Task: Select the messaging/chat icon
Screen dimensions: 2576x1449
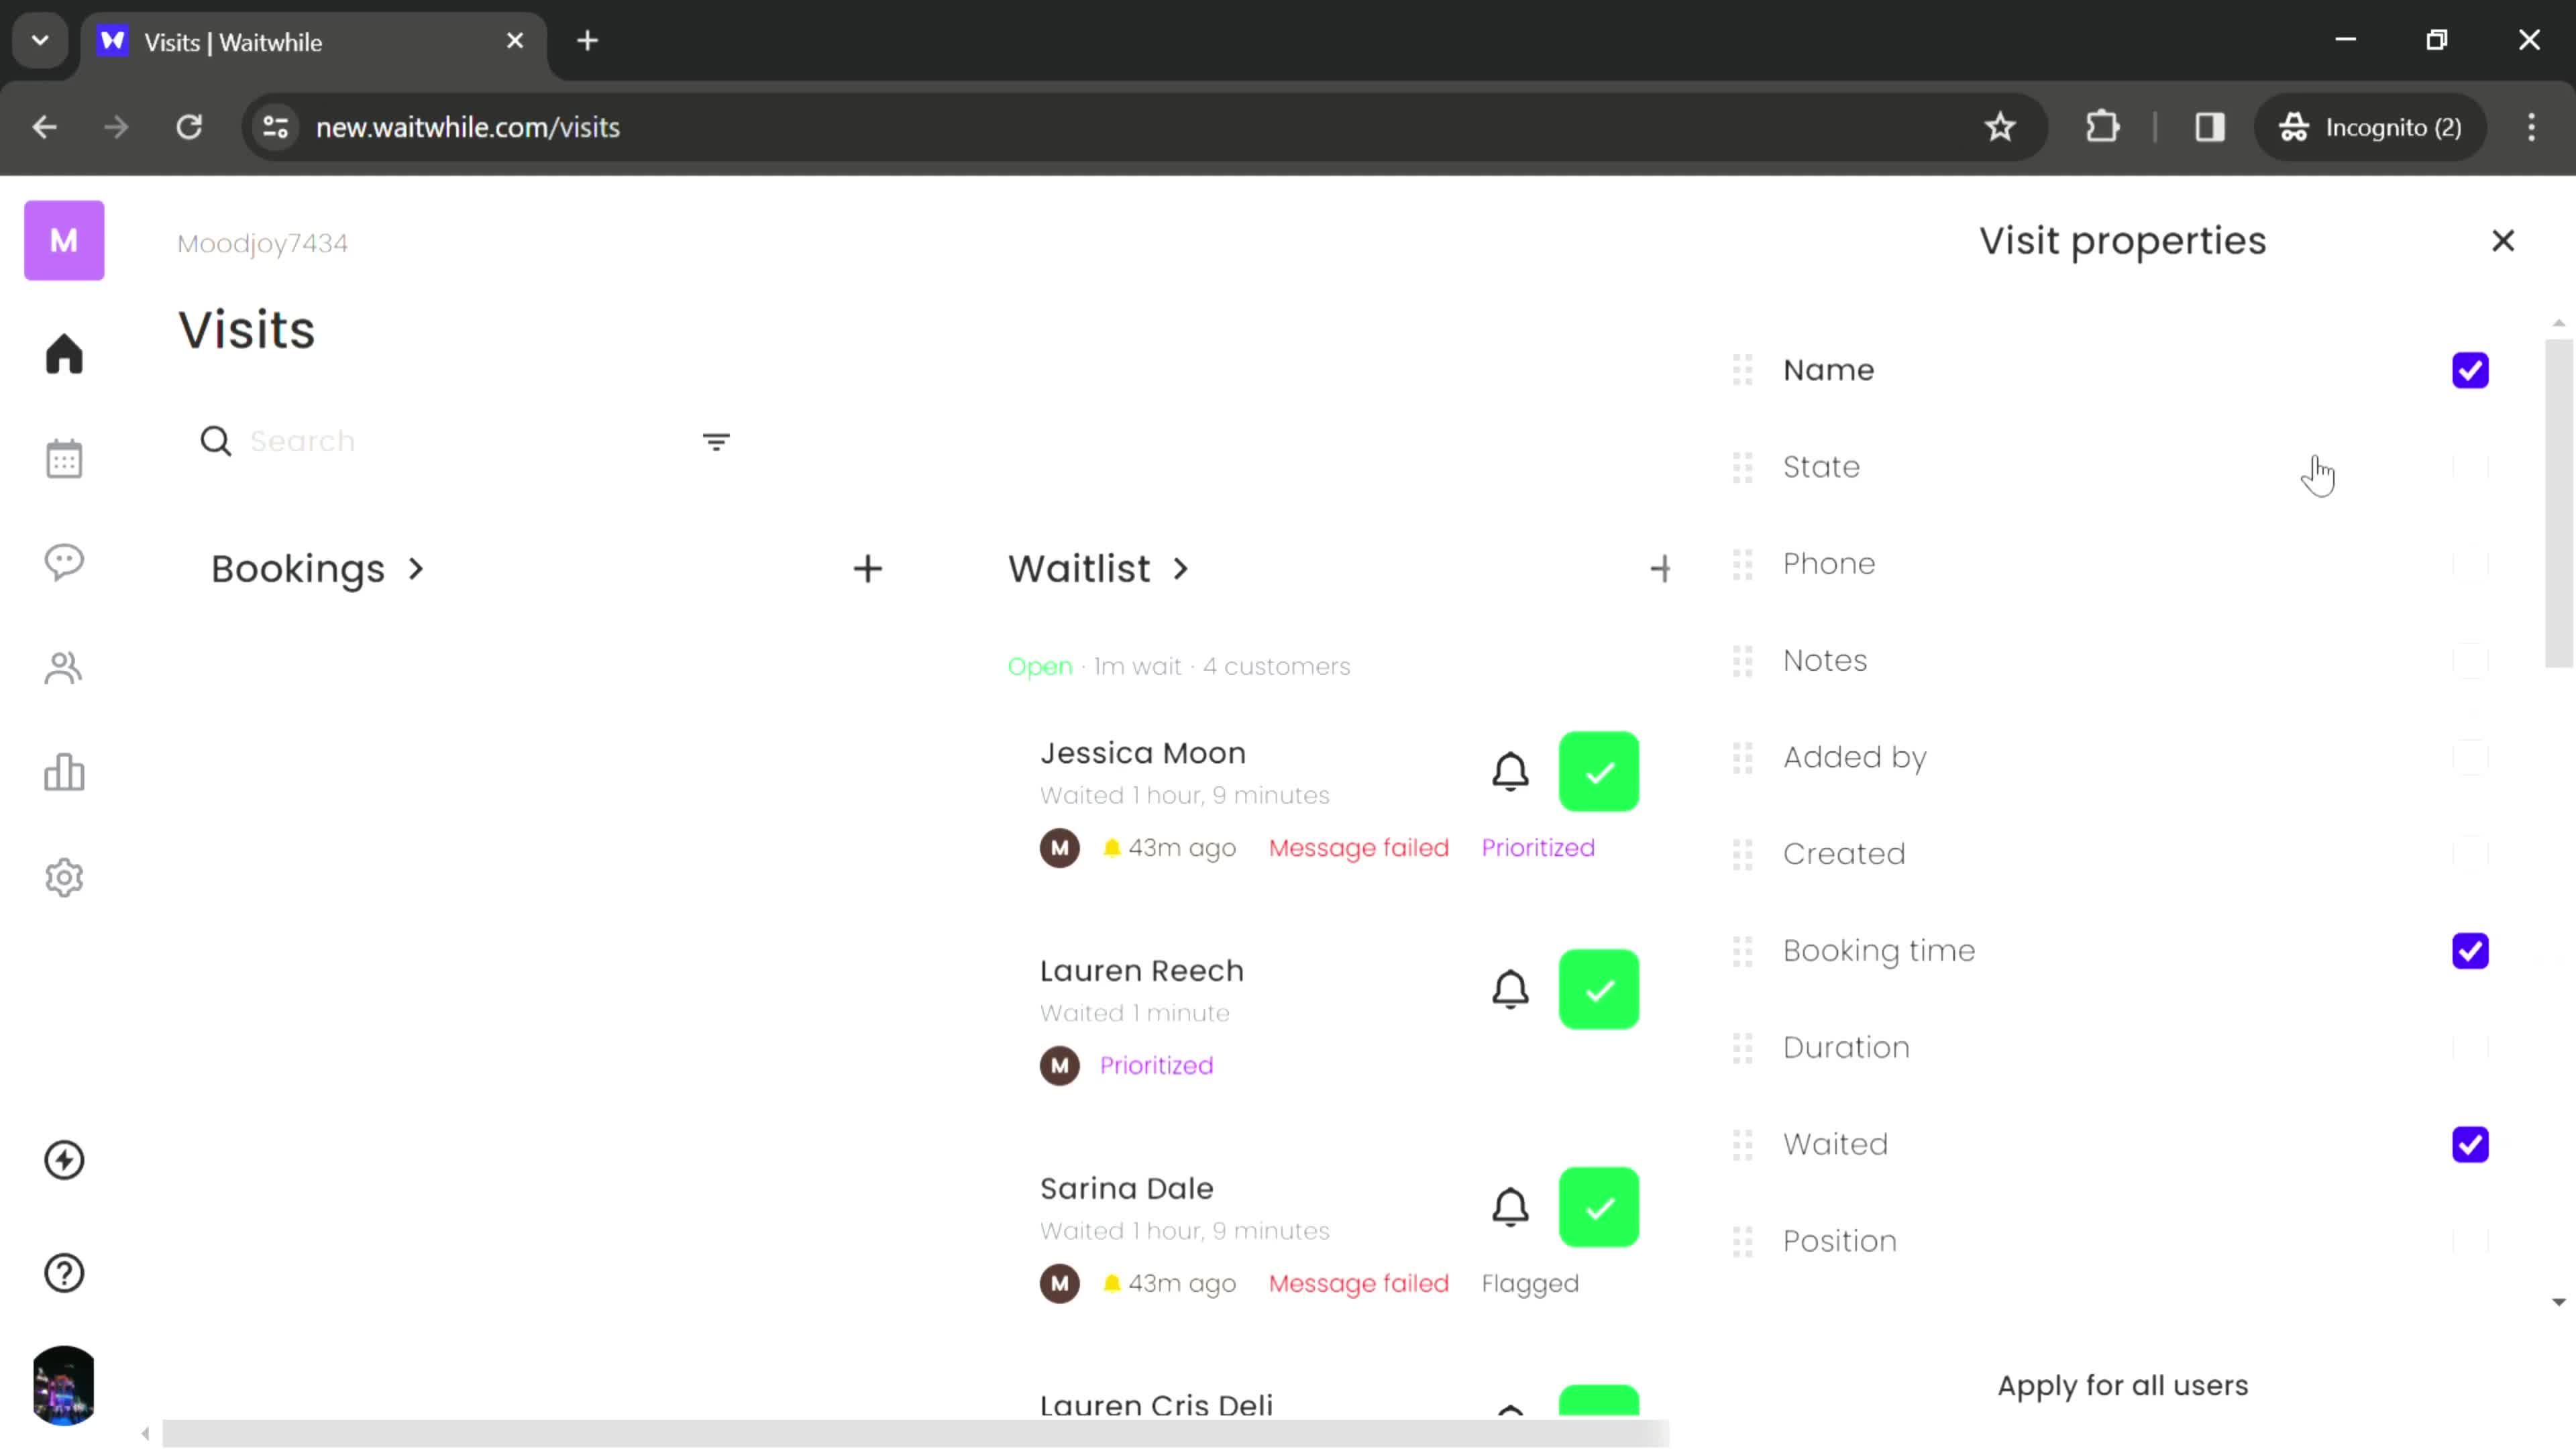Action: click(x=64, y=563)
